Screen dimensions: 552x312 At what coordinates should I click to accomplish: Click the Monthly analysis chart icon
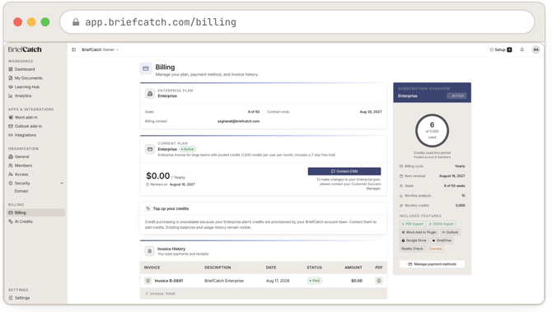401,196
